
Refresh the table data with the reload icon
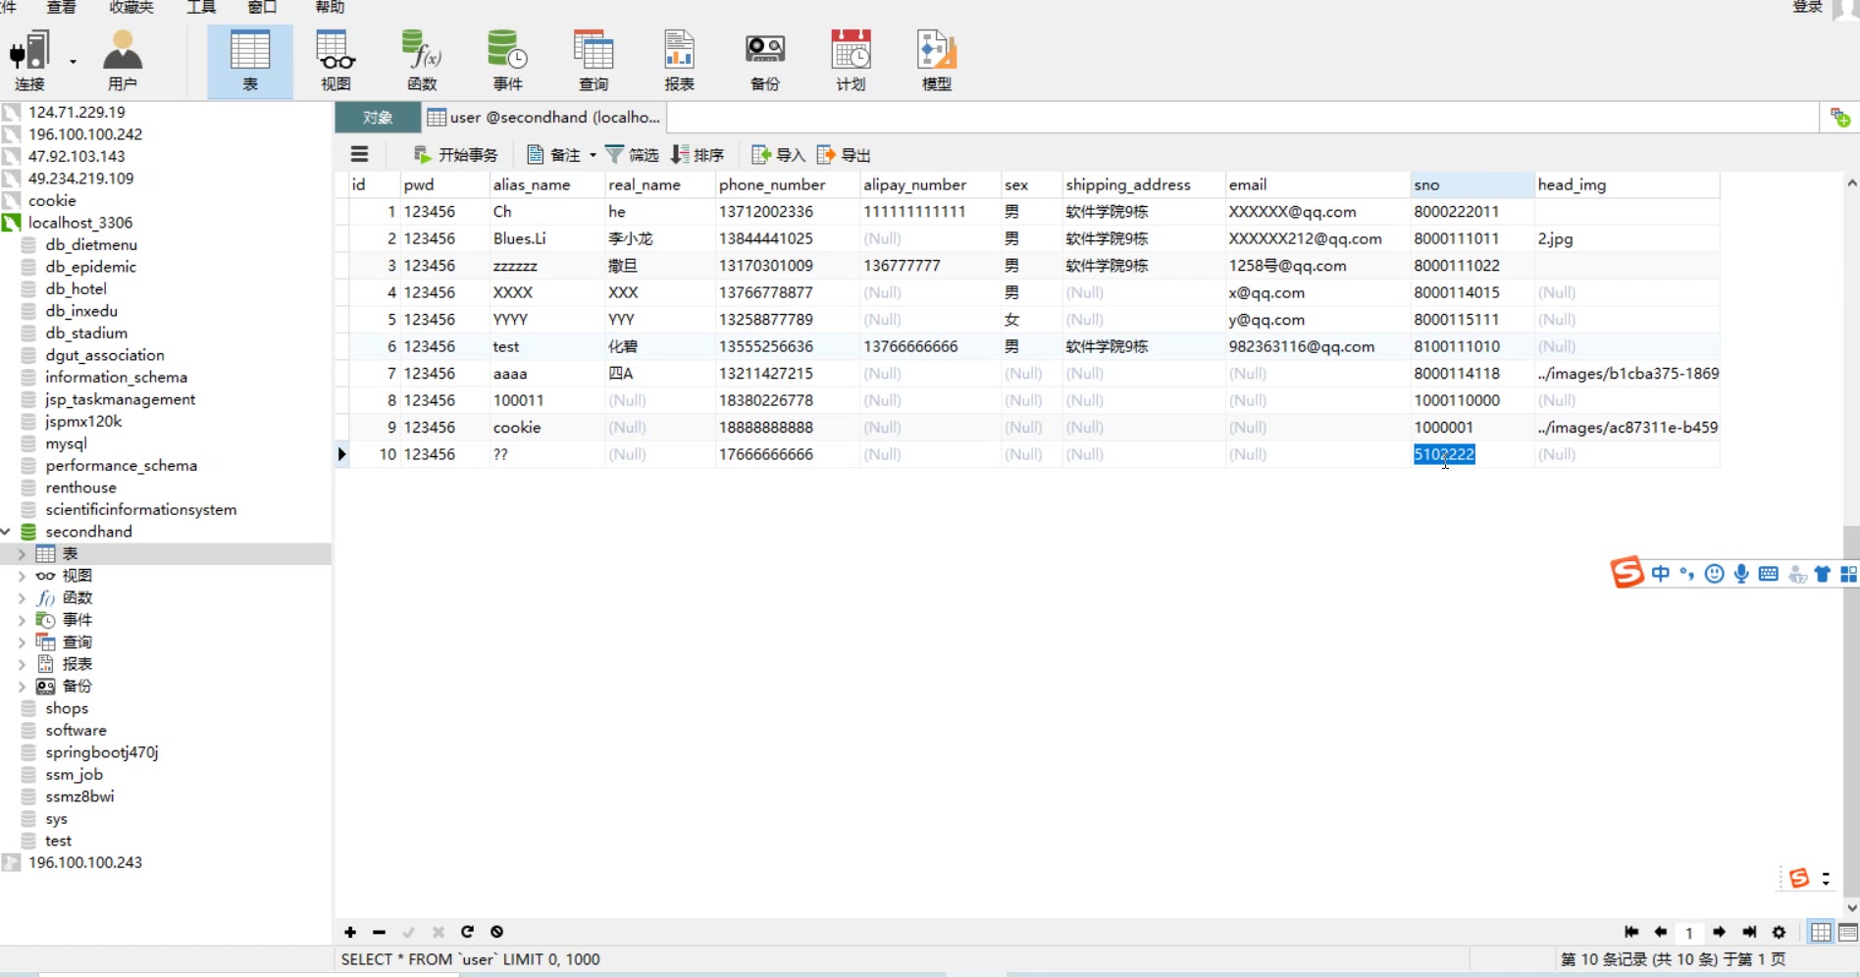tap(468, 932)
